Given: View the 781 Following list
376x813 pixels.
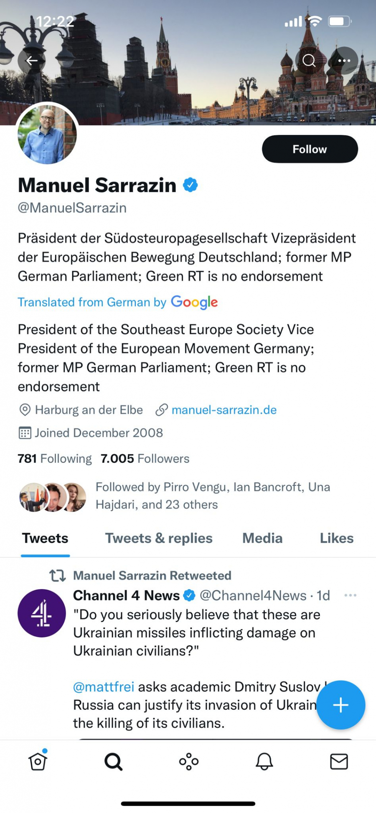Looking at the screenshot, I should tap(55, 459).
